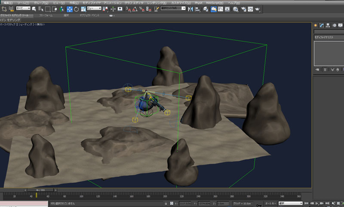Click the ポリゴン モデリング panel label

[x=10, y=20]
